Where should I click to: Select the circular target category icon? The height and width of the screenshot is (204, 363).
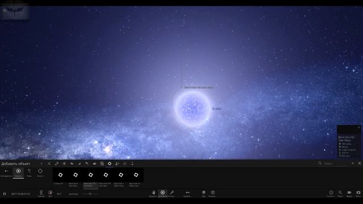coord(102,164)
